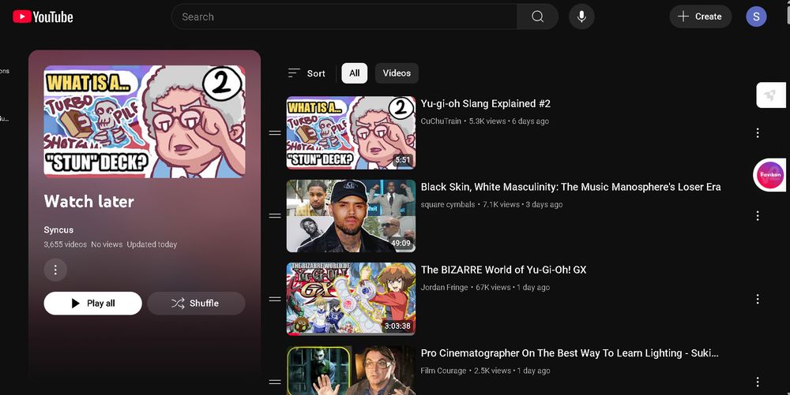Open playlist more-actions button under Syncus
Image resolution: width=790 pixels, height=395 pixels.
[55, 270]
